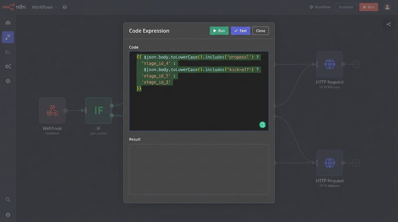
Task: Open the user profile avatar
Action: tap(387, 7)
